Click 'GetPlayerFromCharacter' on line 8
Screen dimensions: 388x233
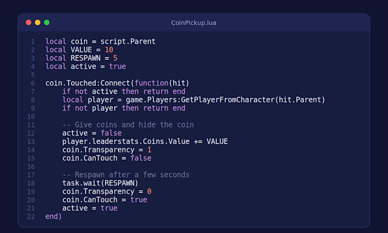(x=228, y=100)
